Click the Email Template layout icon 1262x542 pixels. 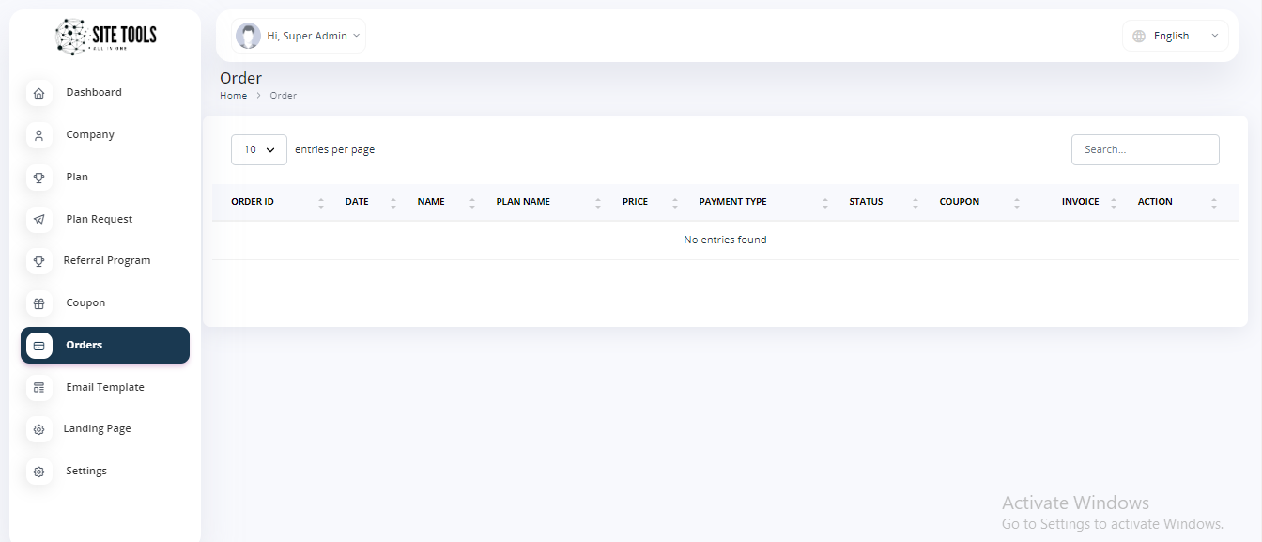[x=38, y=387]
